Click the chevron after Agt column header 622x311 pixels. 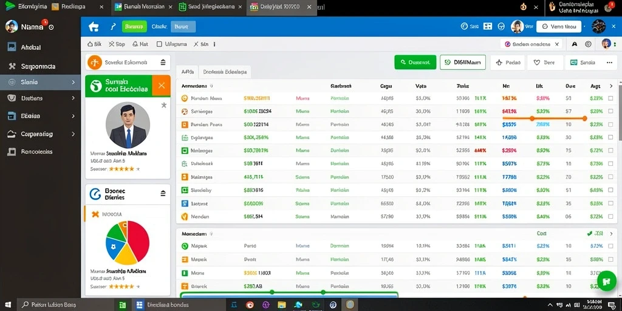(x=611, y=86)
